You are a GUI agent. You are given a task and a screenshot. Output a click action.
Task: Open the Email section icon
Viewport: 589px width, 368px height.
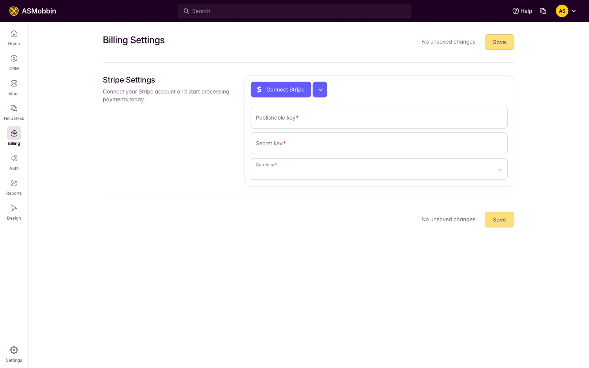[x=14, y=83]
